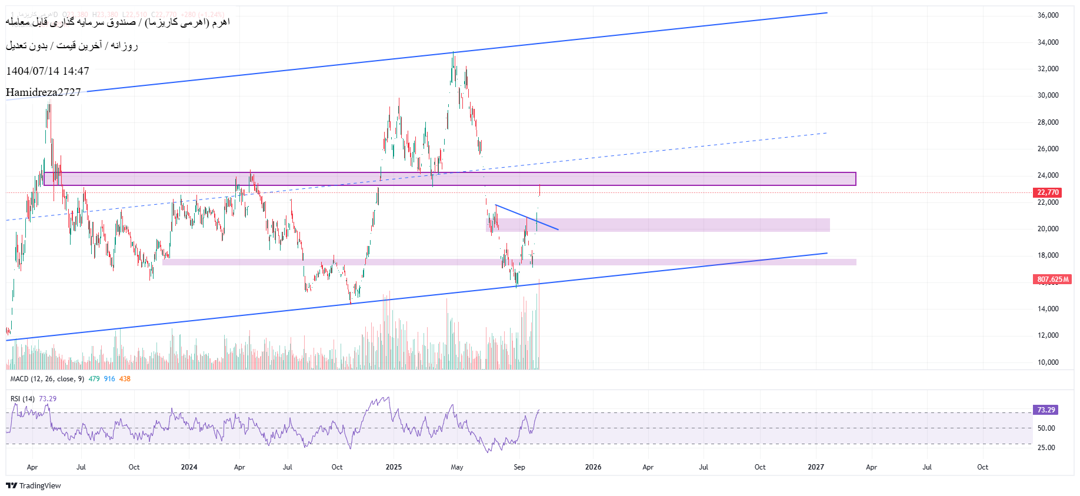Click the red 22,770 current price label
Image resolution: width=1080 pixels, height=496 pixels.
tap(1047, 192)
